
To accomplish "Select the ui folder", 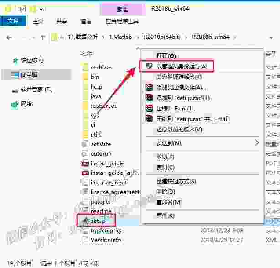I will [x=93, y=125].
